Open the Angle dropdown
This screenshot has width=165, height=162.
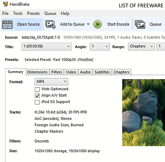pos(100,47)
